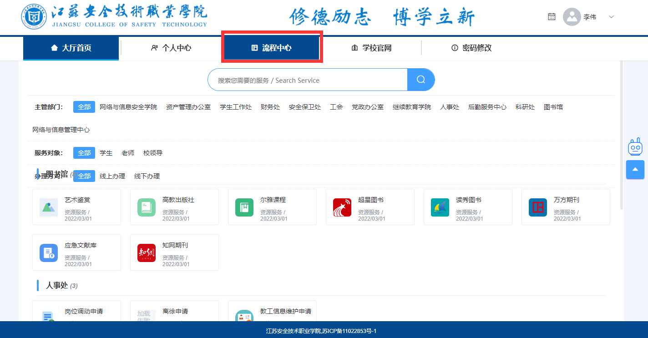Go to the 学校官网 tab
The image size is (648, 338).
coord(371,48)
